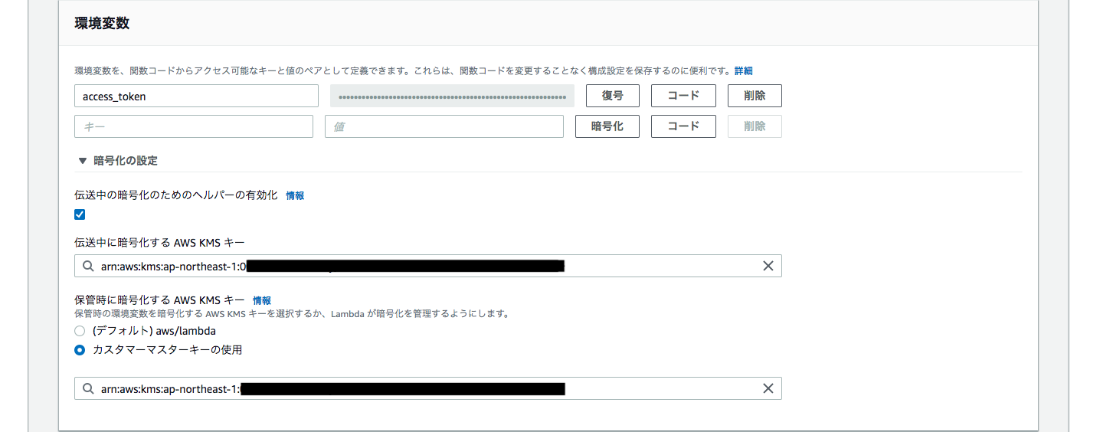Open the 詳細 link in description
The width and height of the screenshot is (1100, 432).
pyautogui.click(x=743, y=70)
